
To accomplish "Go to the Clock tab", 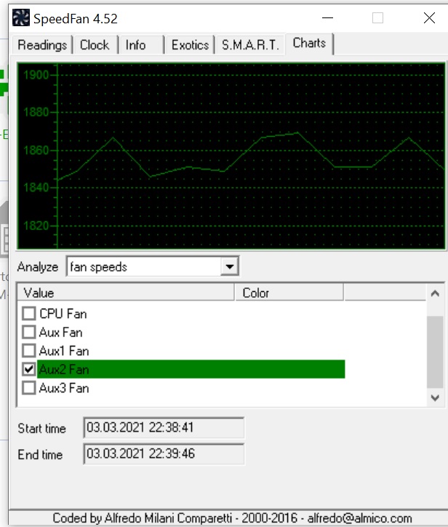I will (95, 44).
